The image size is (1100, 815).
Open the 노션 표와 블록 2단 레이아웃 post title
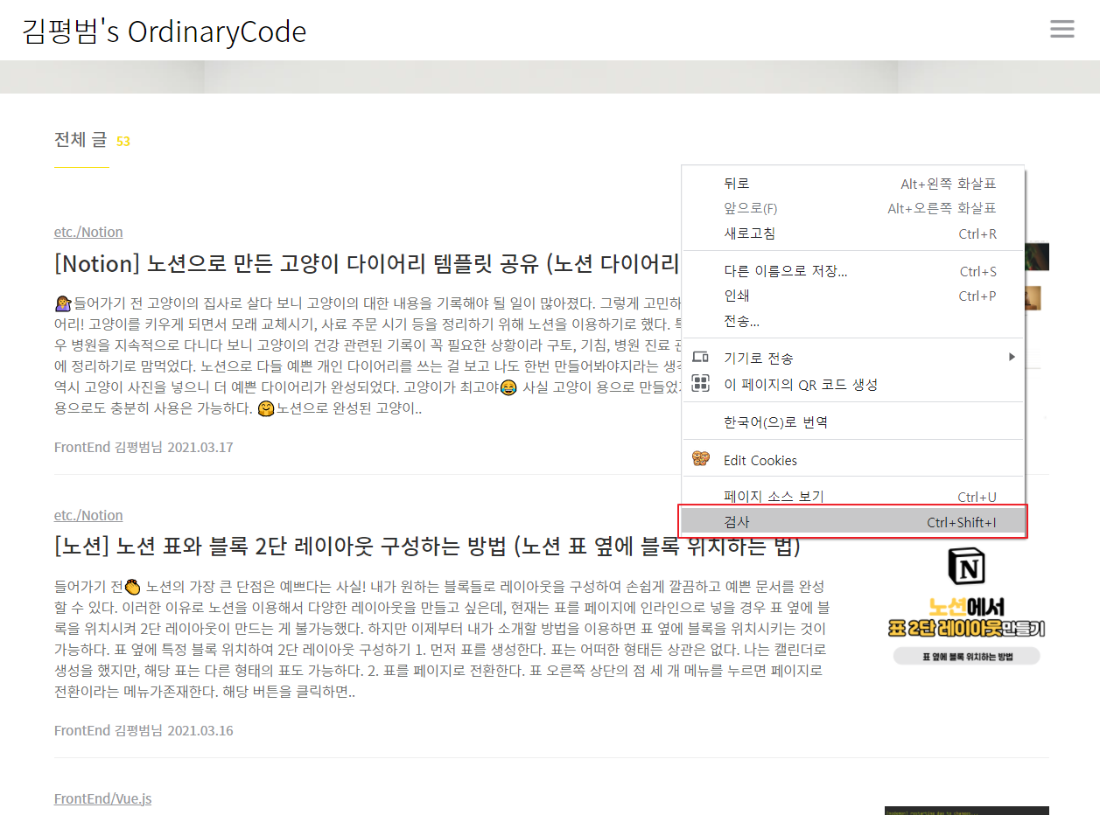(x=427, y=547)
